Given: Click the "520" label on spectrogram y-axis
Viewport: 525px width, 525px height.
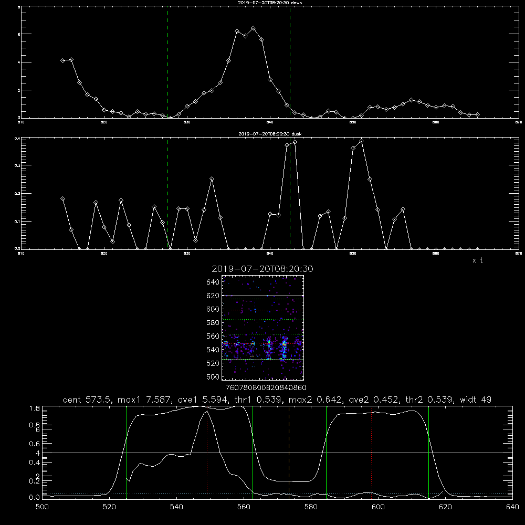Looking at the screenshot, I should coord(213,363).
